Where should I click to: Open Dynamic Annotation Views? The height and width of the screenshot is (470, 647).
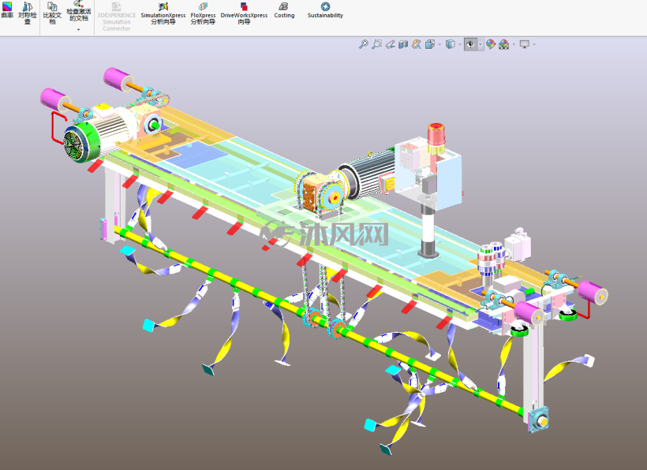pyautogui.click(x=417, y=44)
